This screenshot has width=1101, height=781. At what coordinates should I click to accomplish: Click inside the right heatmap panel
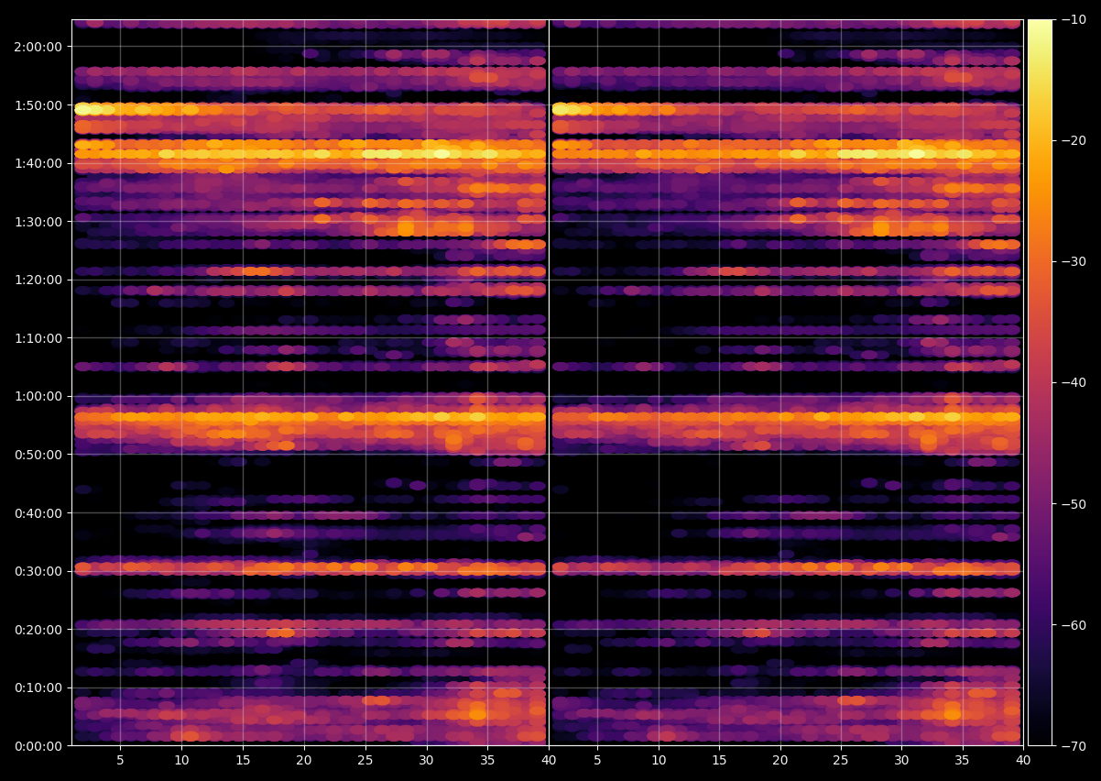[x=786, y=382]
